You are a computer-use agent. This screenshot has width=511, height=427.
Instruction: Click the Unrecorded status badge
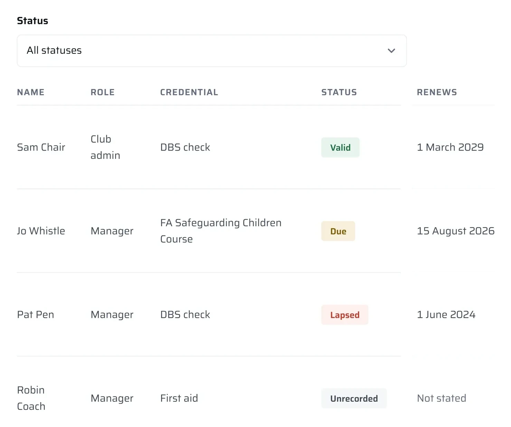pos(354,398)
